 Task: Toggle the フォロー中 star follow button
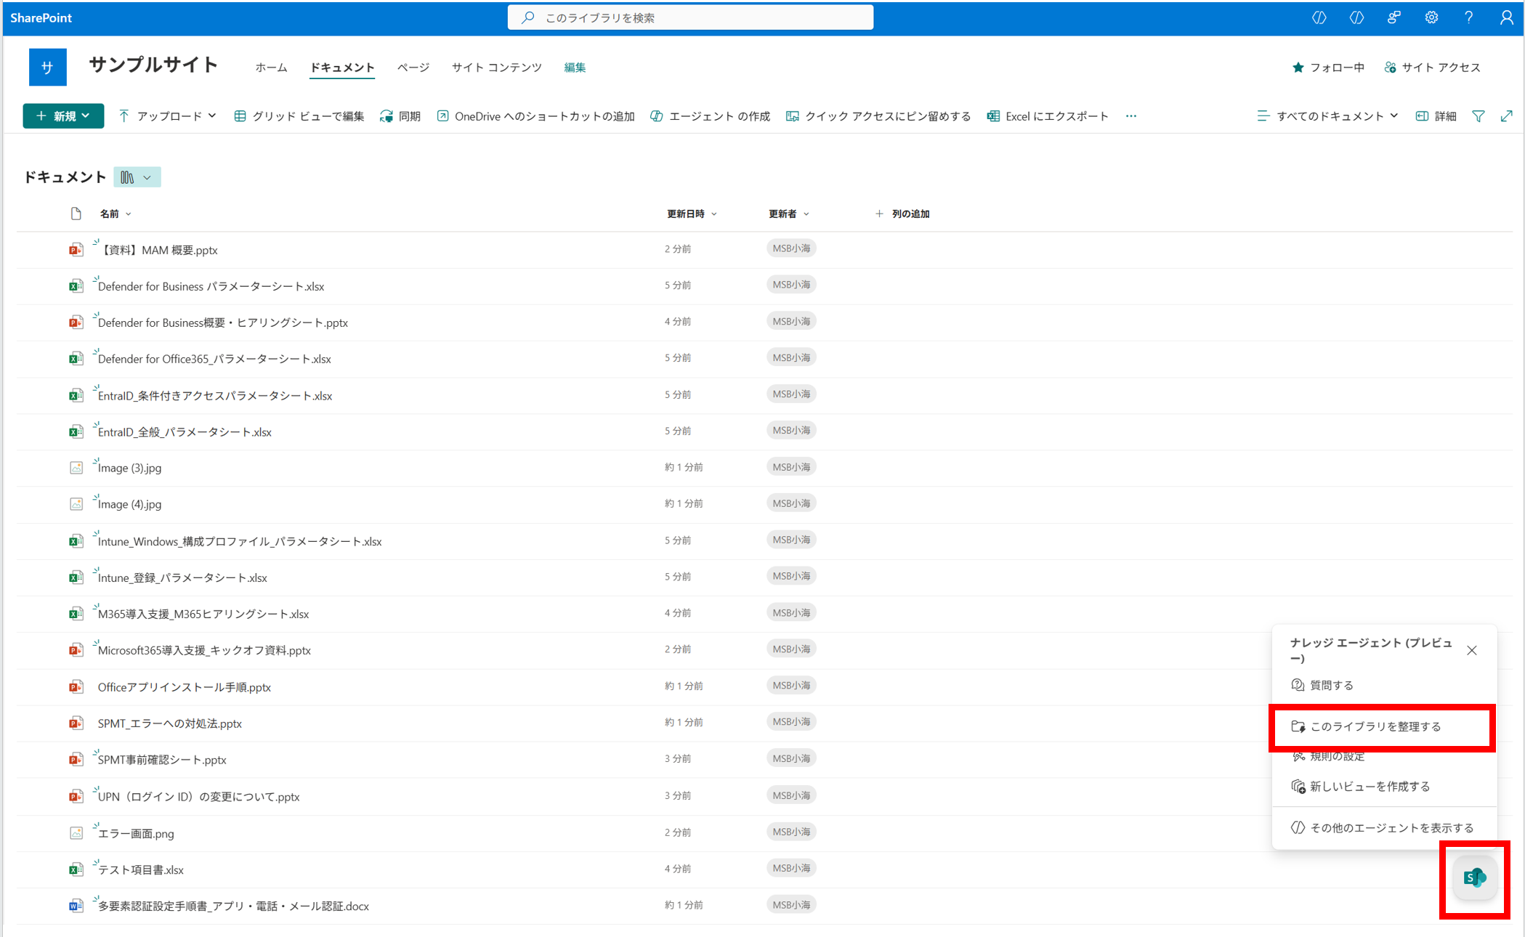(x=1328, y=68)
